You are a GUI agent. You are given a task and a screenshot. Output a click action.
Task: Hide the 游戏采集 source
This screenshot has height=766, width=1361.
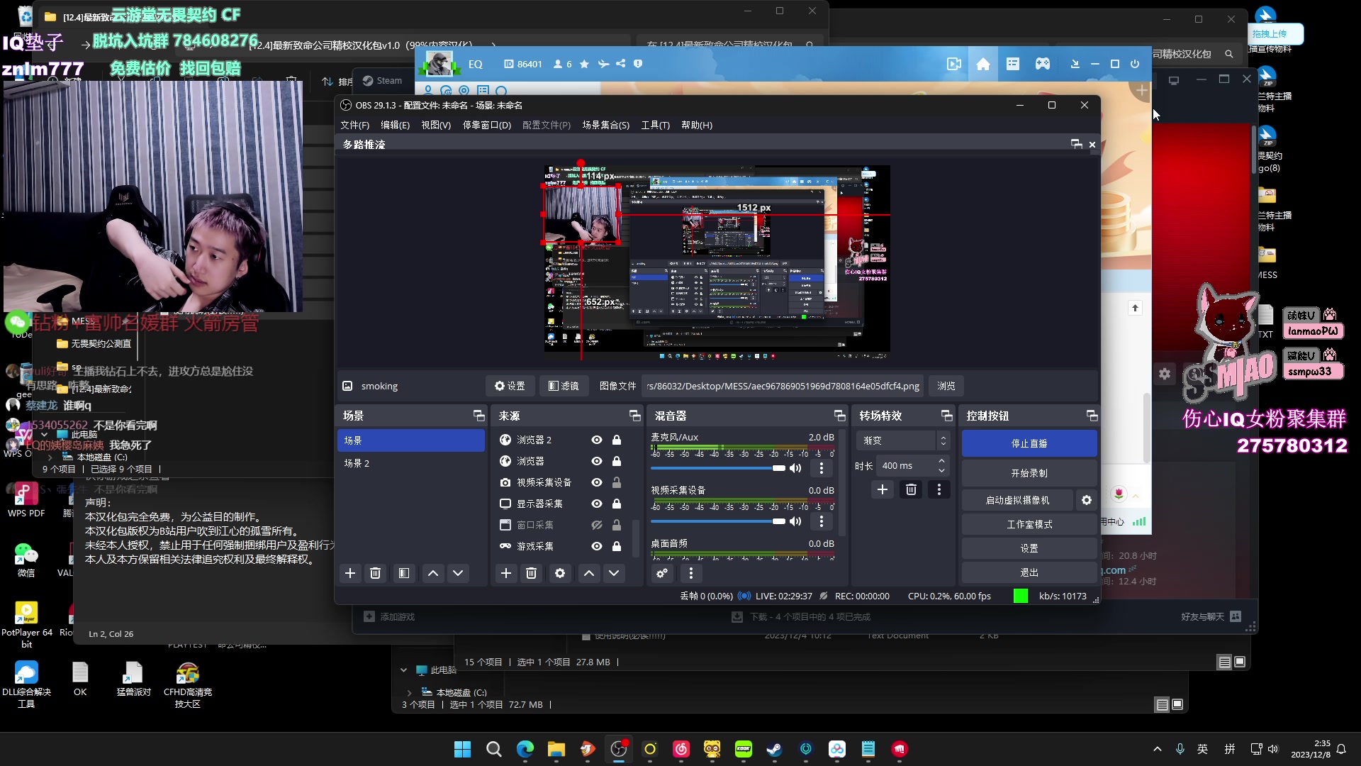597,546
